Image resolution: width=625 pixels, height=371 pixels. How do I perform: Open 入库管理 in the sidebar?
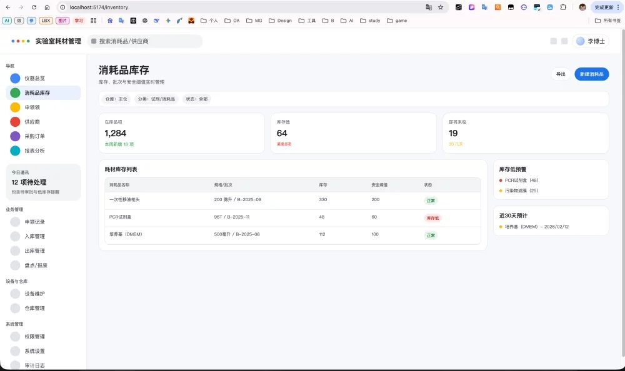pyautogui.click(x=43, y=236)
